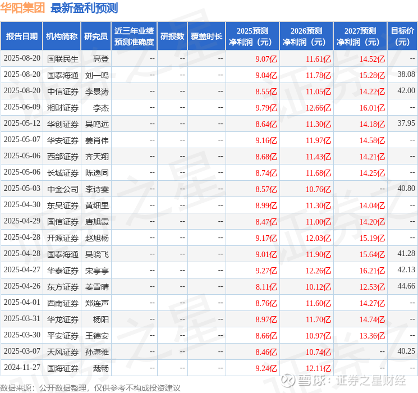Click the 长城证券 institution cell
Image resolution: width=418 pixels, height=393 pixels.
click(x=63, y=173)
